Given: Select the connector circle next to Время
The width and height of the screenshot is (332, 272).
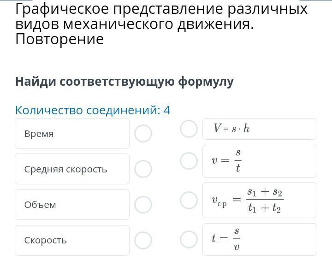Looking at the screenshot, I should click(x=143, y=134).
